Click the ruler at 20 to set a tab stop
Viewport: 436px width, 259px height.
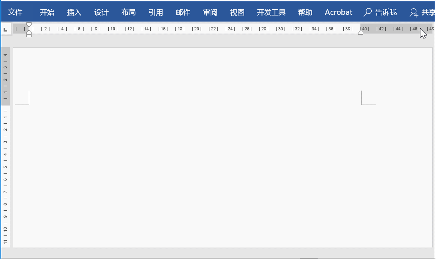click(196, 29)
